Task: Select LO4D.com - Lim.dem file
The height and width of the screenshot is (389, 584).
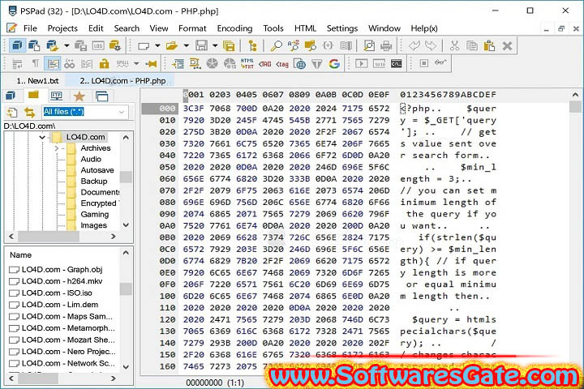Action: point(60,305)
